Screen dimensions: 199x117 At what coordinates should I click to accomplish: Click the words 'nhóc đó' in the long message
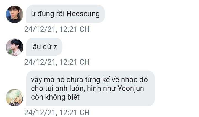134,80
